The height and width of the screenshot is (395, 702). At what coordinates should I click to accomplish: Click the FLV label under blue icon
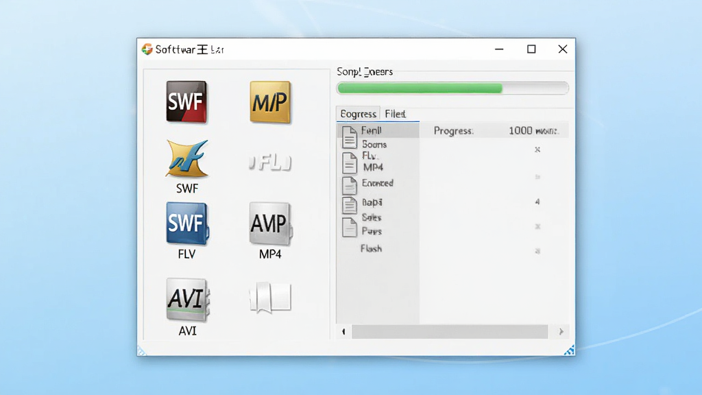[x=186, y=254]
